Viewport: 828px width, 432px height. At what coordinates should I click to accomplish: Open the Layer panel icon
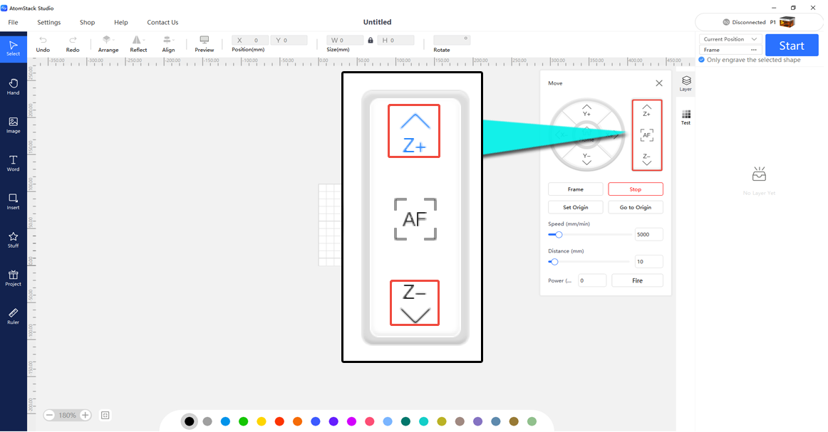click(x=686, y=83)
